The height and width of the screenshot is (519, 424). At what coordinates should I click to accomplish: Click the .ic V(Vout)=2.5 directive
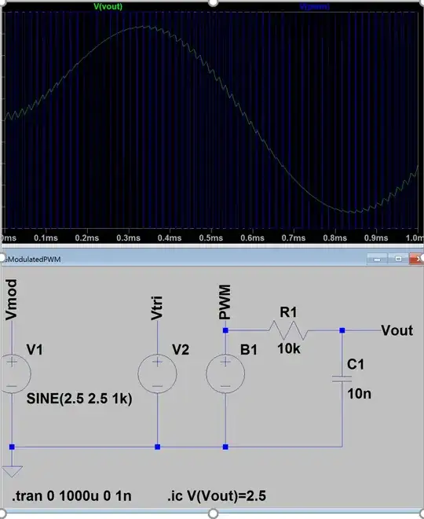point(217,496)
